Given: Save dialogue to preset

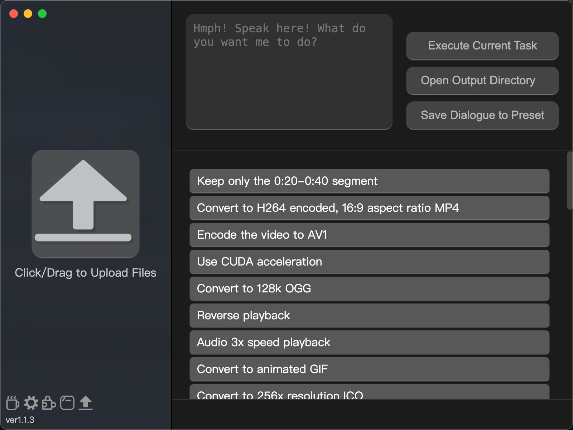Looking at the screenshot, I should pyautogui.click(x=482, y=115).
